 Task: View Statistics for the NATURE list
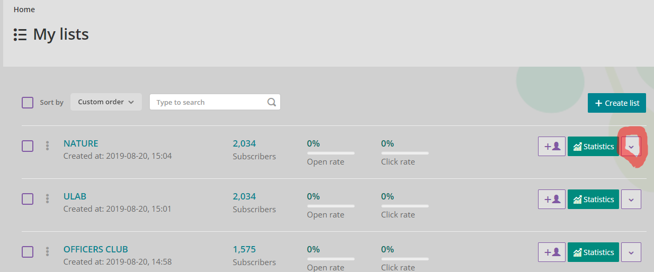tap(593, 147)
